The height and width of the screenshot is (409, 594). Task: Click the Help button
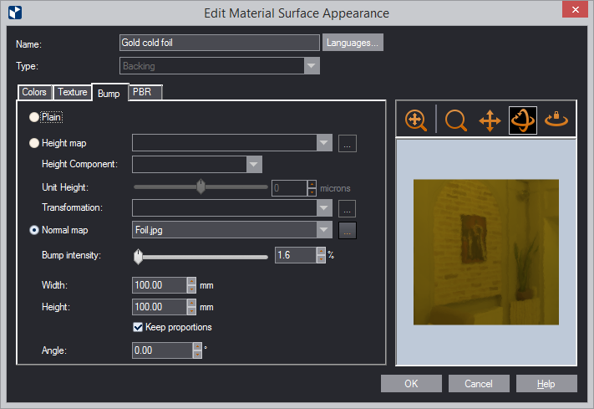coord(546,384)
